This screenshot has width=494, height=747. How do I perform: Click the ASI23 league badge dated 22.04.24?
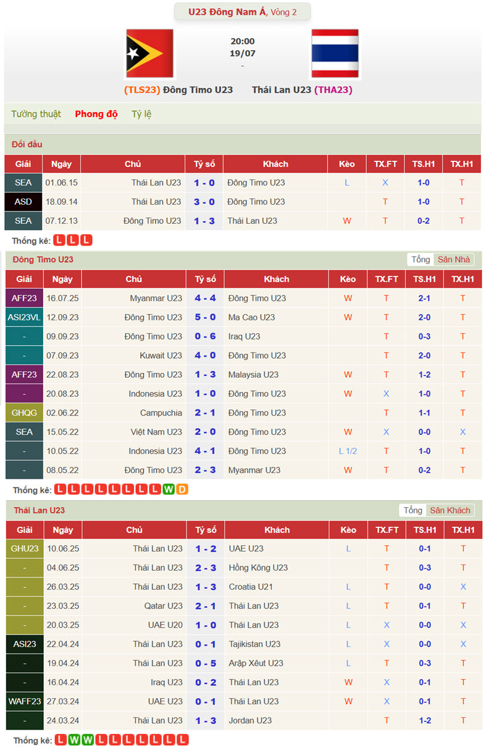(25, 644)
